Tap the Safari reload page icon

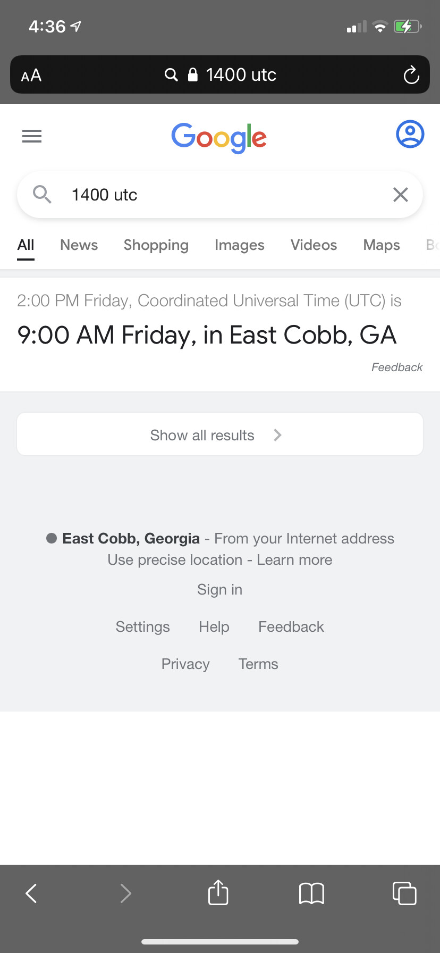click(x=411, y=75)
